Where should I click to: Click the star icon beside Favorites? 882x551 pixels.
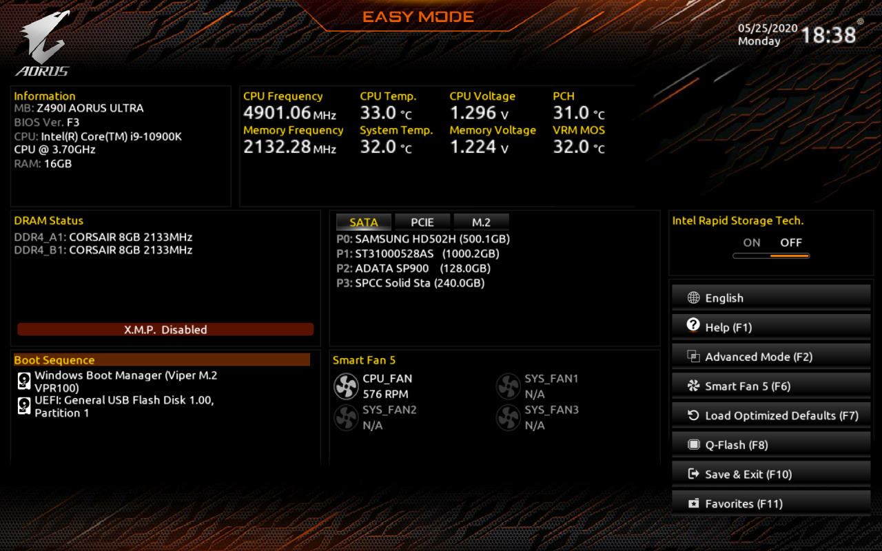[693, 503]
